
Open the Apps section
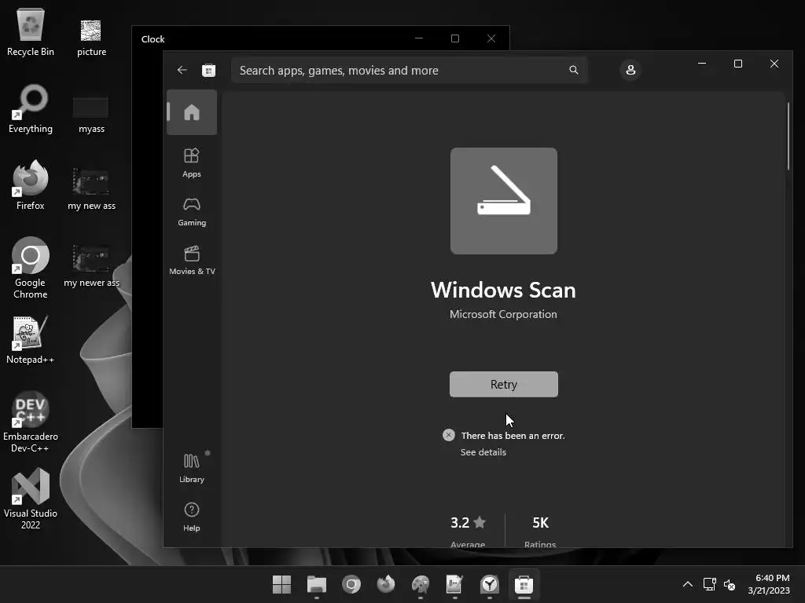[x=192, y=163]
